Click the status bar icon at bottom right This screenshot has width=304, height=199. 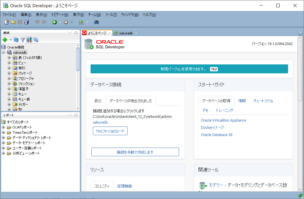tap(300, 195)
